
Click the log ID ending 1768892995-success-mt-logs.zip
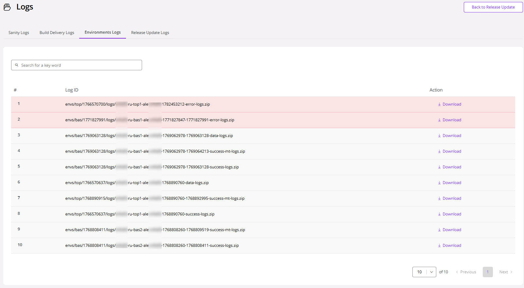tap(155, 198)
